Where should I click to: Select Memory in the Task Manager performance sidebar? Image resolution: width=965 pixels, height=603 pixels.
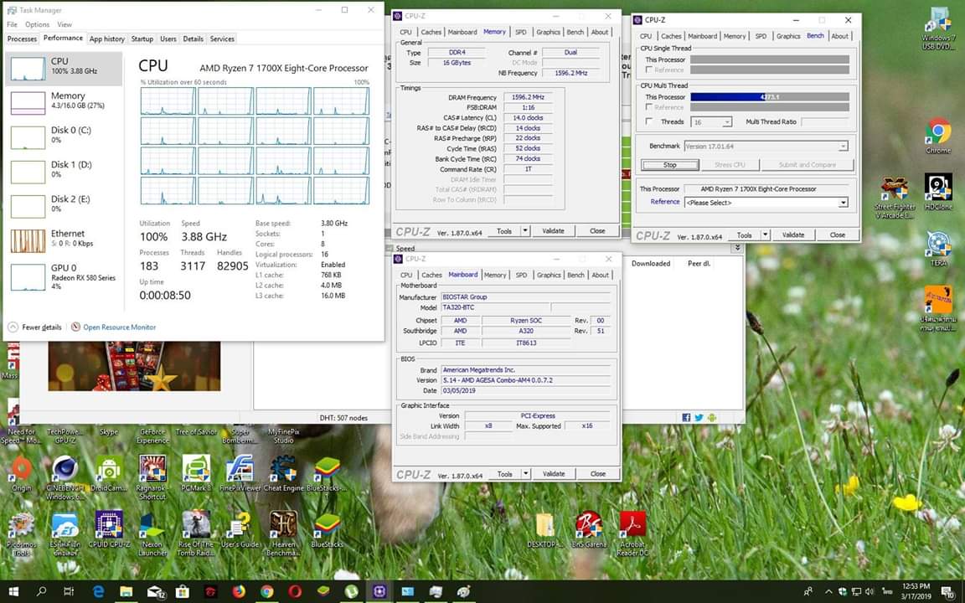point(64,102)
